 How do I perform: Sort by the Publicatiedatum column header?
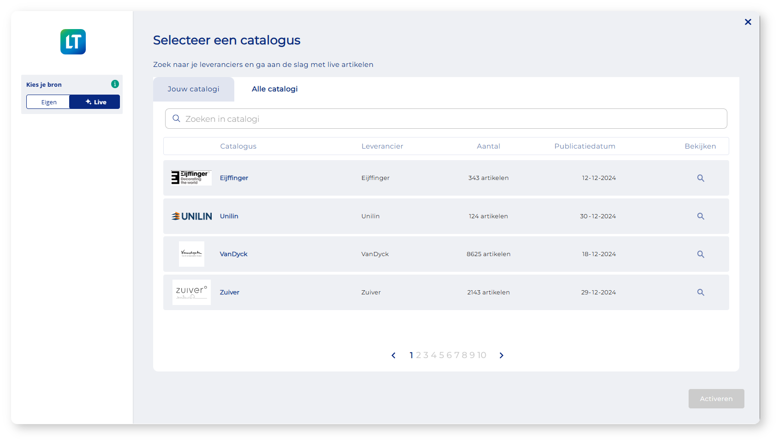coord(585,146)
